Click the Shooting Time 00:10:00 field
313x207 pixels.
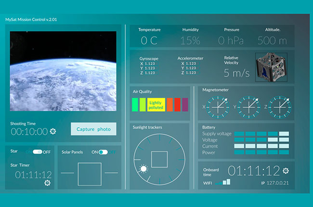[29, 131]
